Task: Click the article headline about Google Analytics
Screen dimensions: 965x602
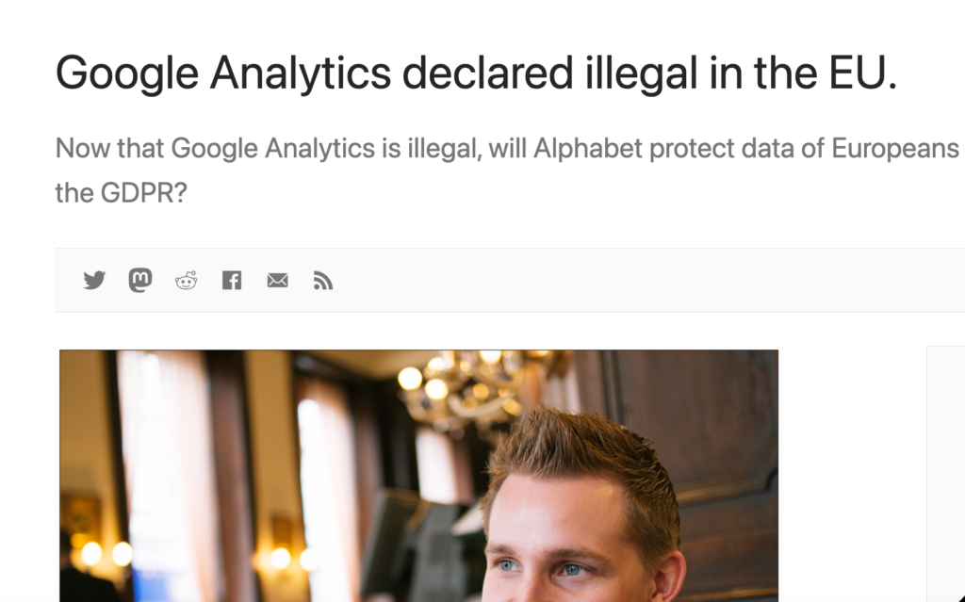Action: click(476, 73)
